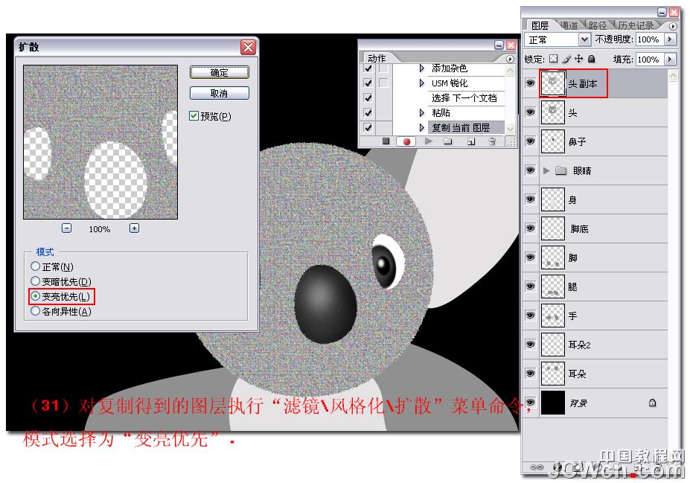Zoom out the Diffuse preview
Image resolution: width=690 pixels, height=483 pixels.
[x=66, y=228]
